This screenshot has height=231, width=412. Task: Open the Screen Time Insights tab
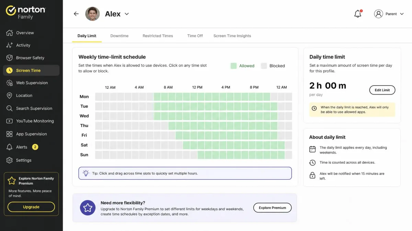click(x=232, y=36)
